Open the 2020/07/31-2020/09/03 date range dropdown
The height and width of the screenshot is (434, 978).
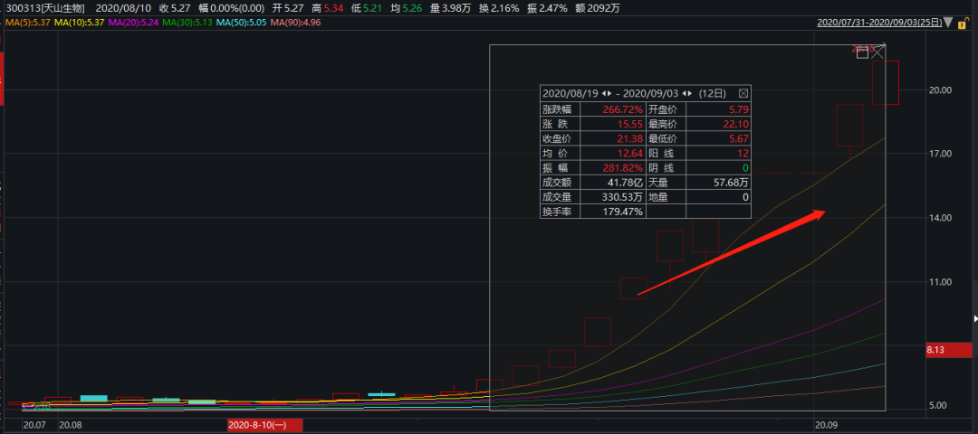(877, 22)
